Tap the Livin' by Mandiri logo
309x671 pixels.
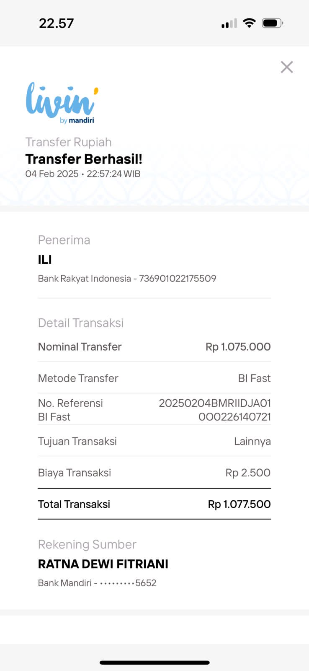(x=62, y=103)
